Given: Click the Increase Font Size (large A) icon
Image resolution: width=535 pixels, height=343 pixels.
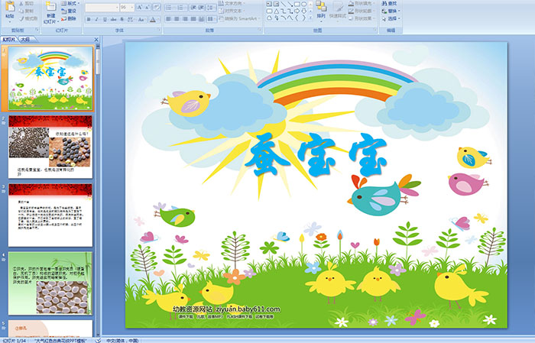Looking at the screenshot, I should pos(140,7).
